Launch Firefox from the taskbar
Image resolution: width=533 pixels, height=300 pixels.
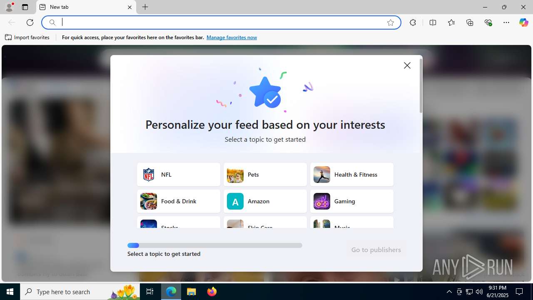point(212,292)
